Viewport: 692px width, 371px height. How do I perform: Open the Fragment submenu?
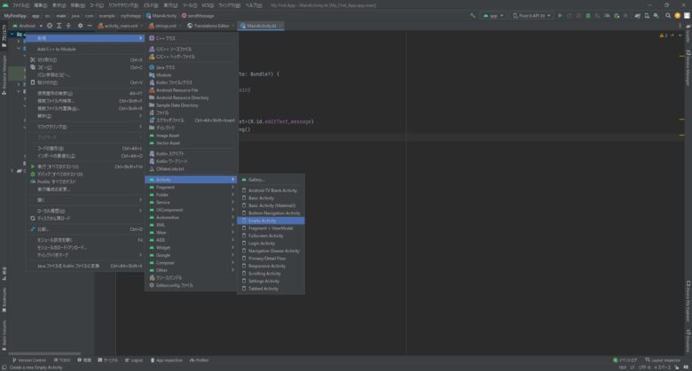[191, 187]
